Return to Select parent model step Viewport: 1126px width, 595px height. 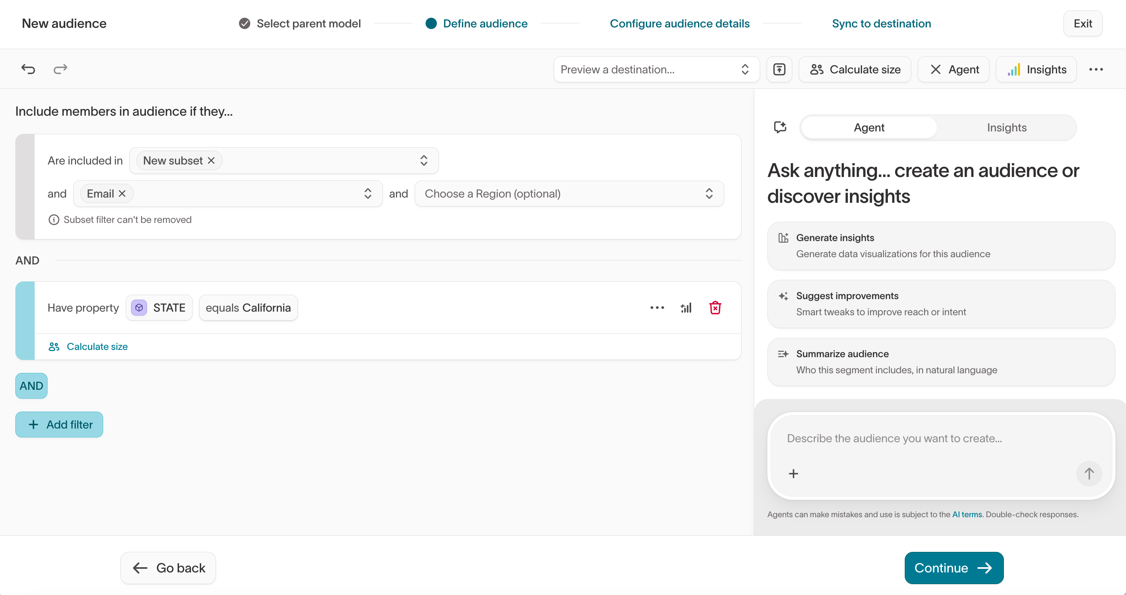300,24
